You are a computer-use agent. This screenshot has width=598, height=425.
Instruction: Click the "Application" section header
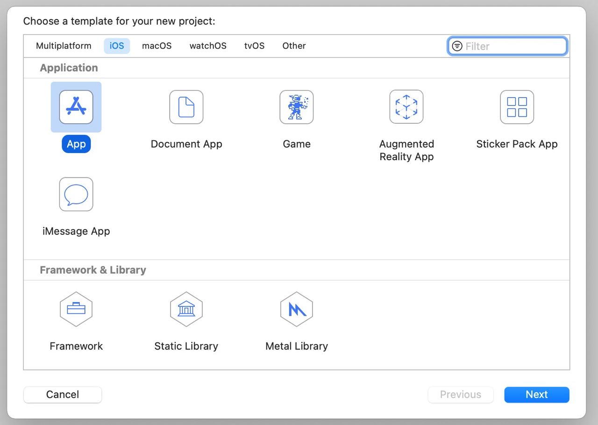[x=69, y=68]
